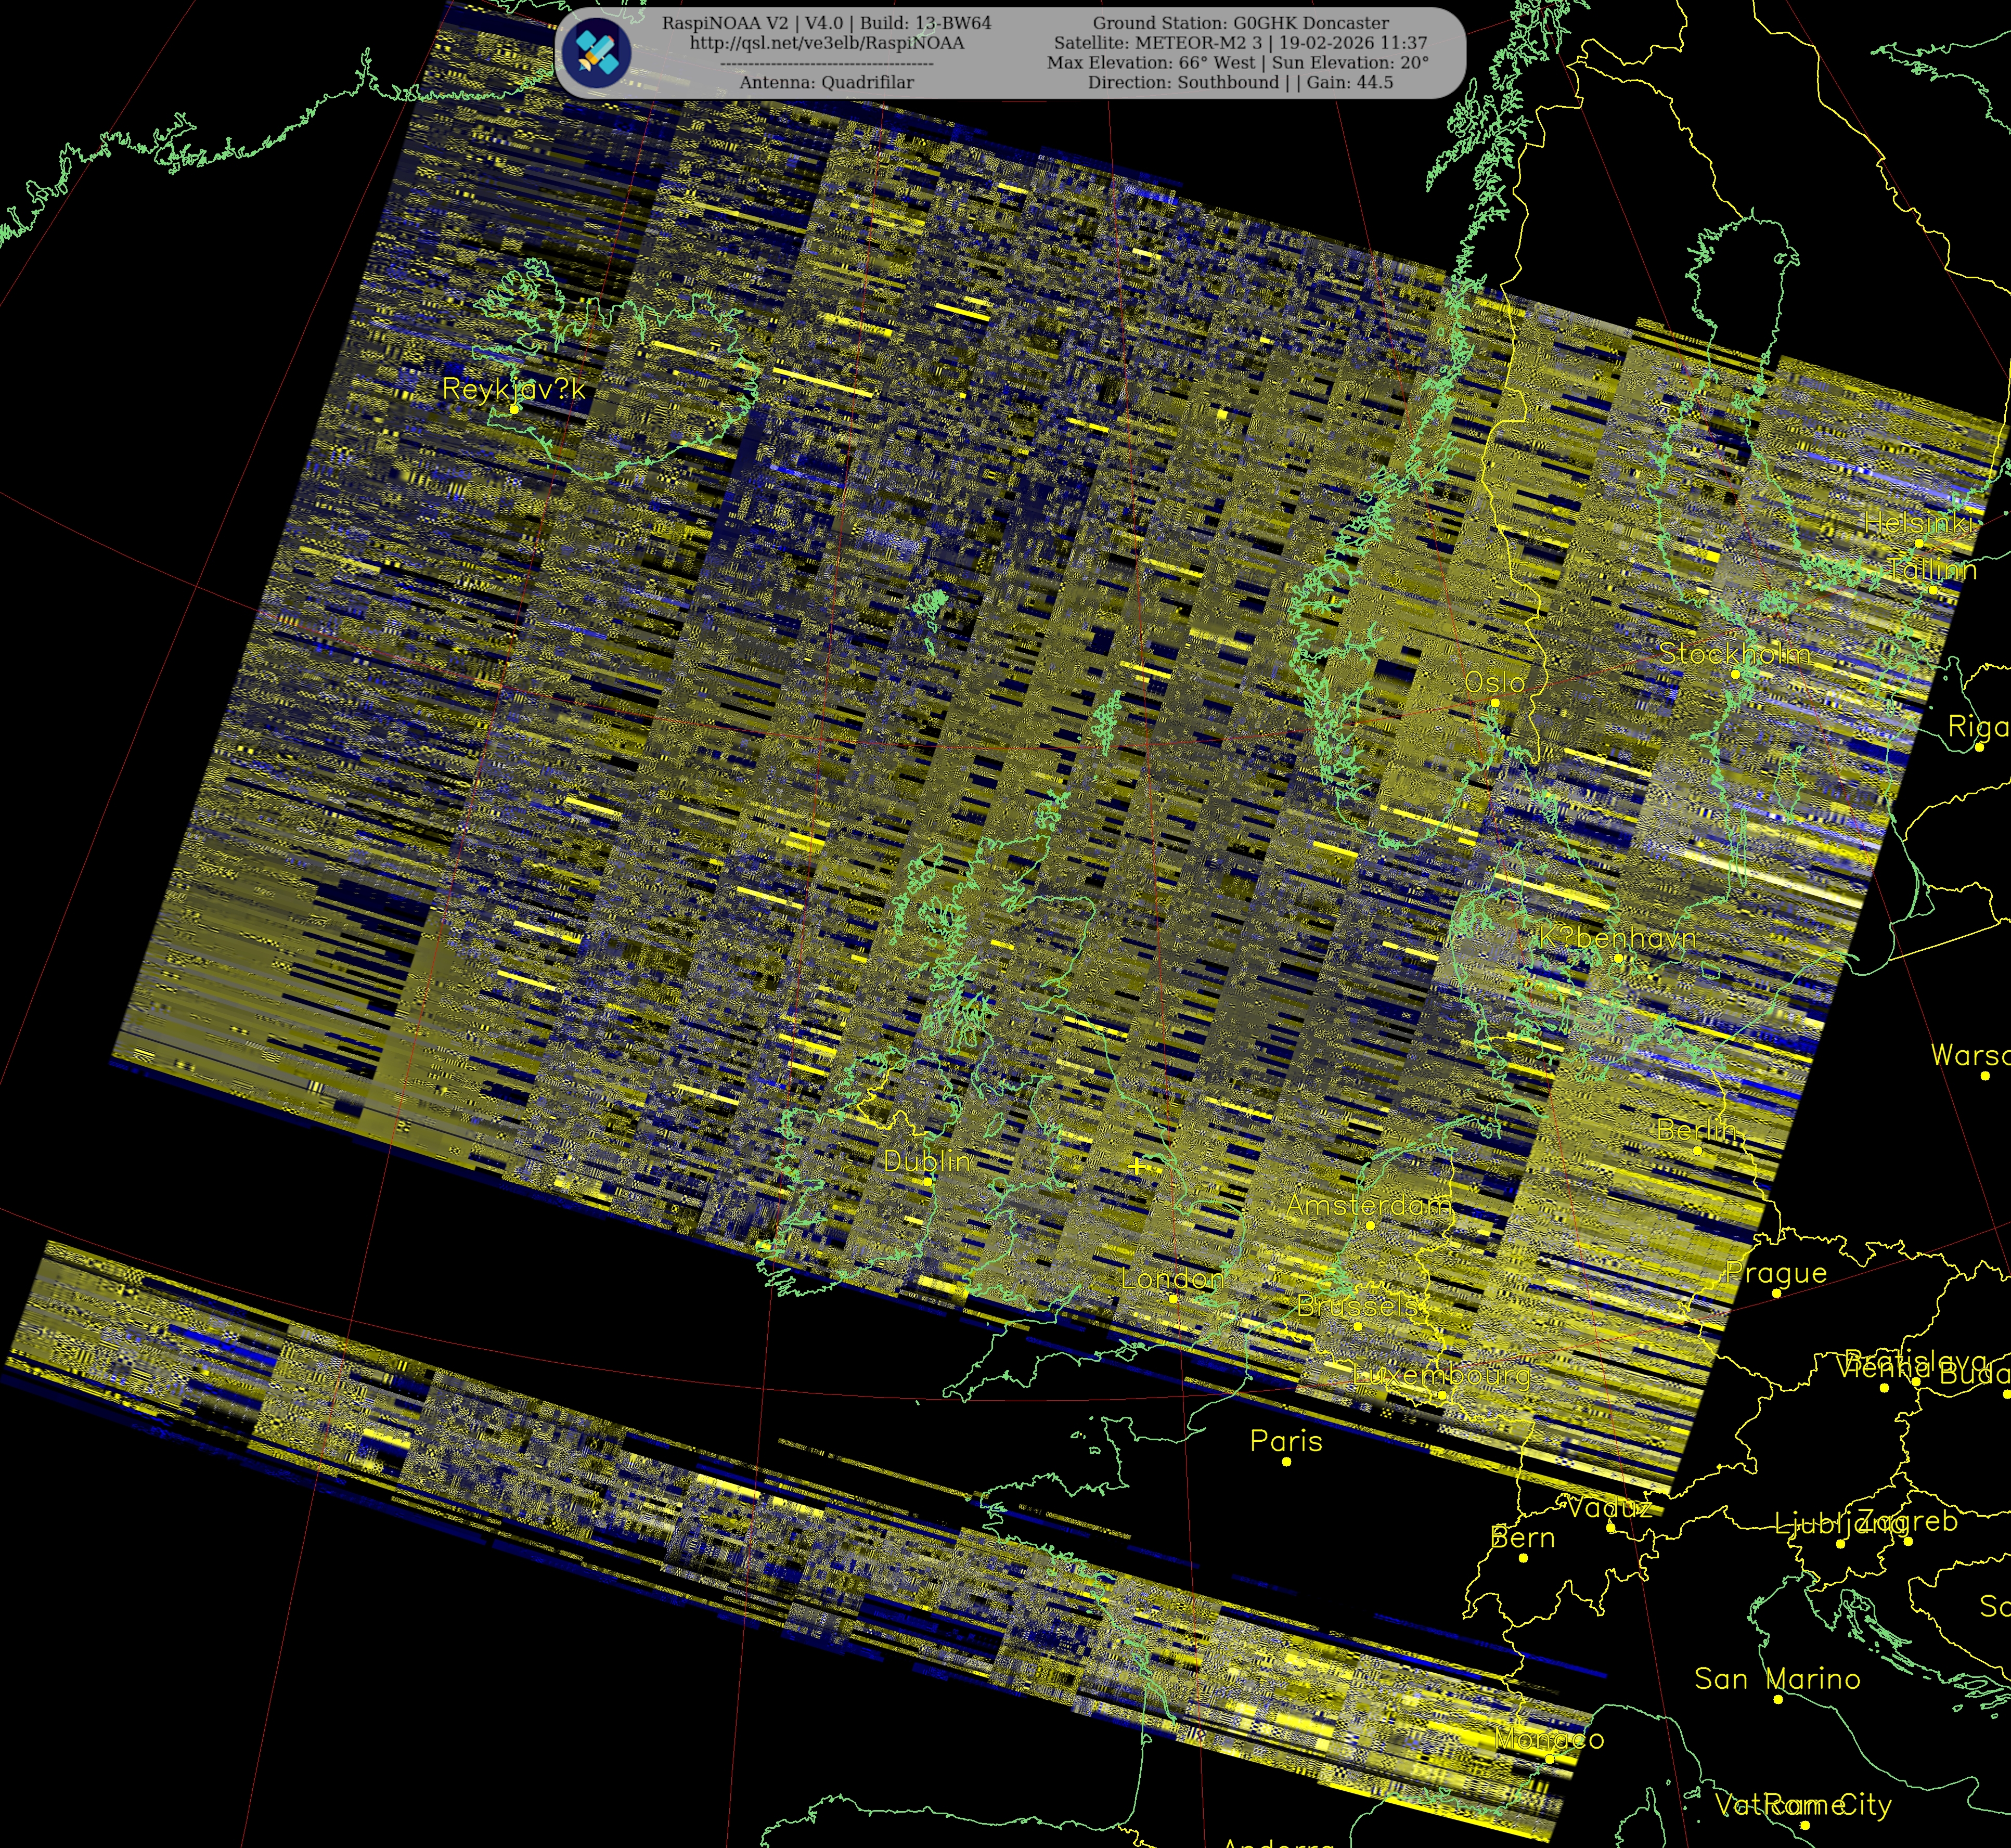
Task: Click the Monaco city label
Action: [x=1549, y=1739]
